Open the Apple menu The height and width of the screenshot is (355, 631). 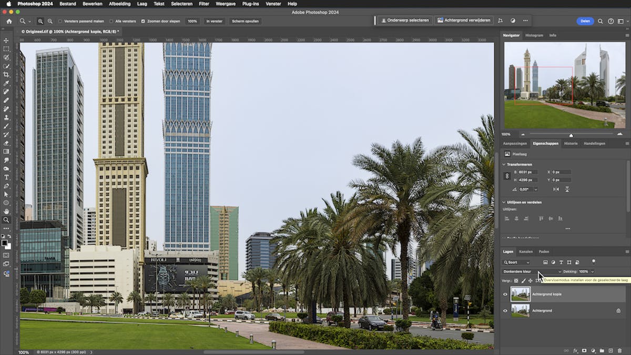[x=8, y=4]
